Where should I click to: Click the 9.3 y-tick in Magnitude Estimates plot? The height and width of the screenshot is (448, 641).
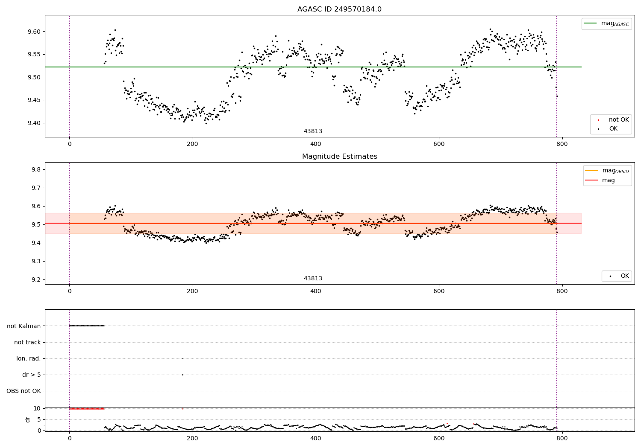[36, 261]
